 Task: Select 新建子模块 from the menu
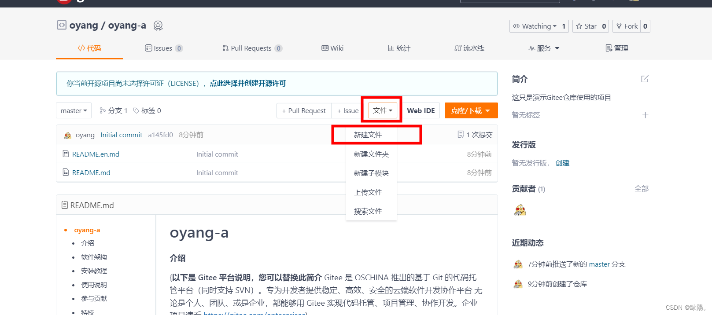tap(371, 173)
